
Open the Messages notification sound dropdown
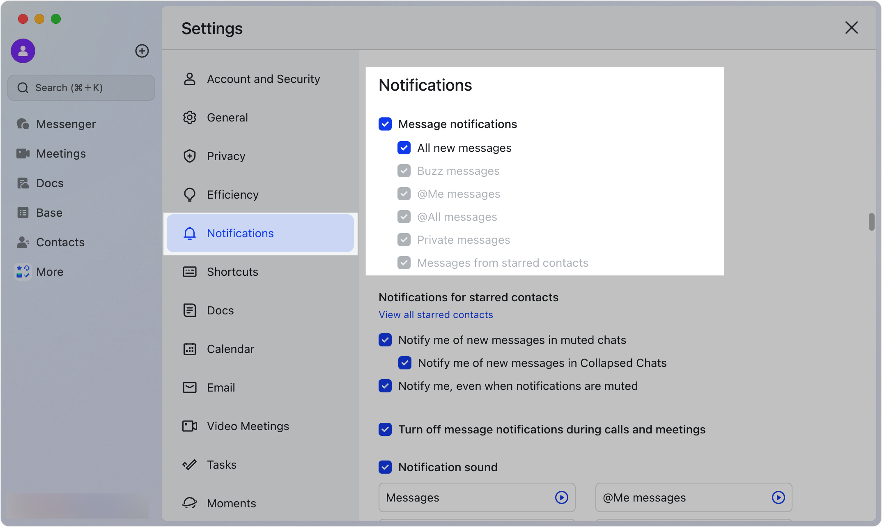click(x=476, y=497)
